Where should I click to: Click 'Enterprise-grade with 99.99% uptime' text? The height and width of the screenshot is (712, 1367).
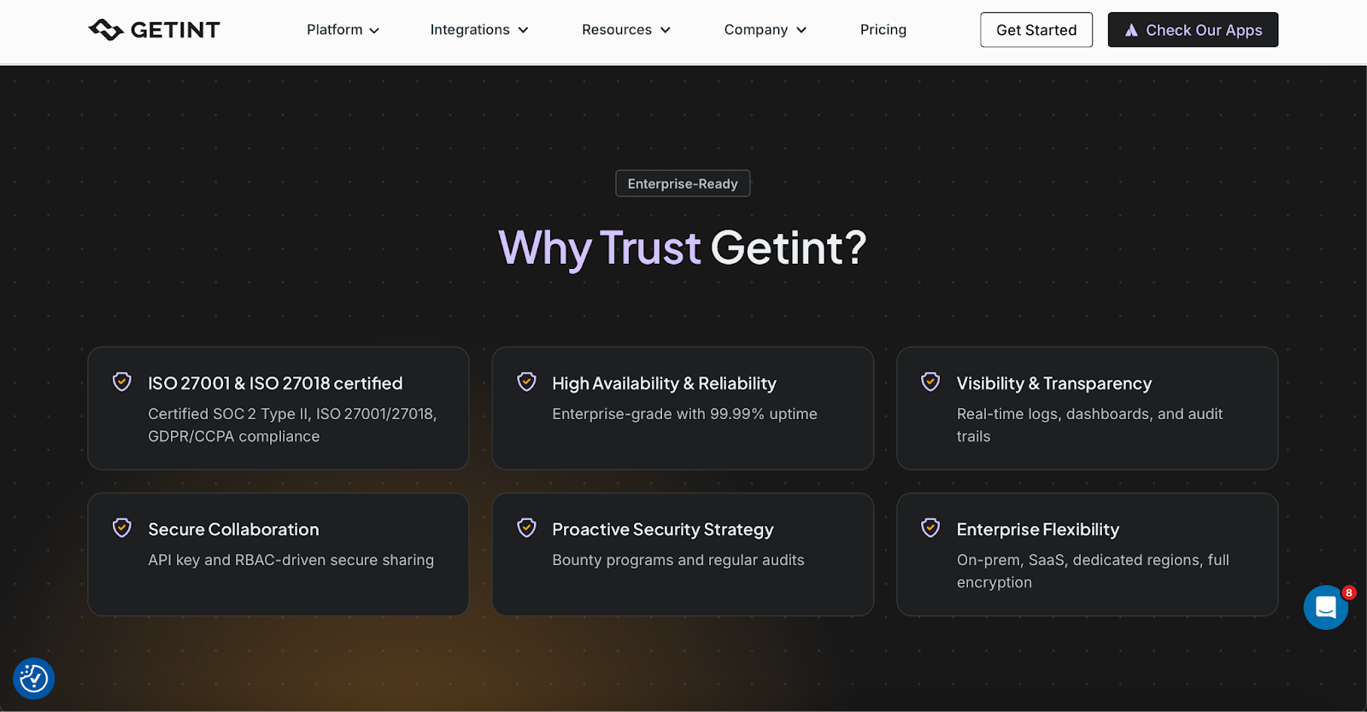pos(684,414)
